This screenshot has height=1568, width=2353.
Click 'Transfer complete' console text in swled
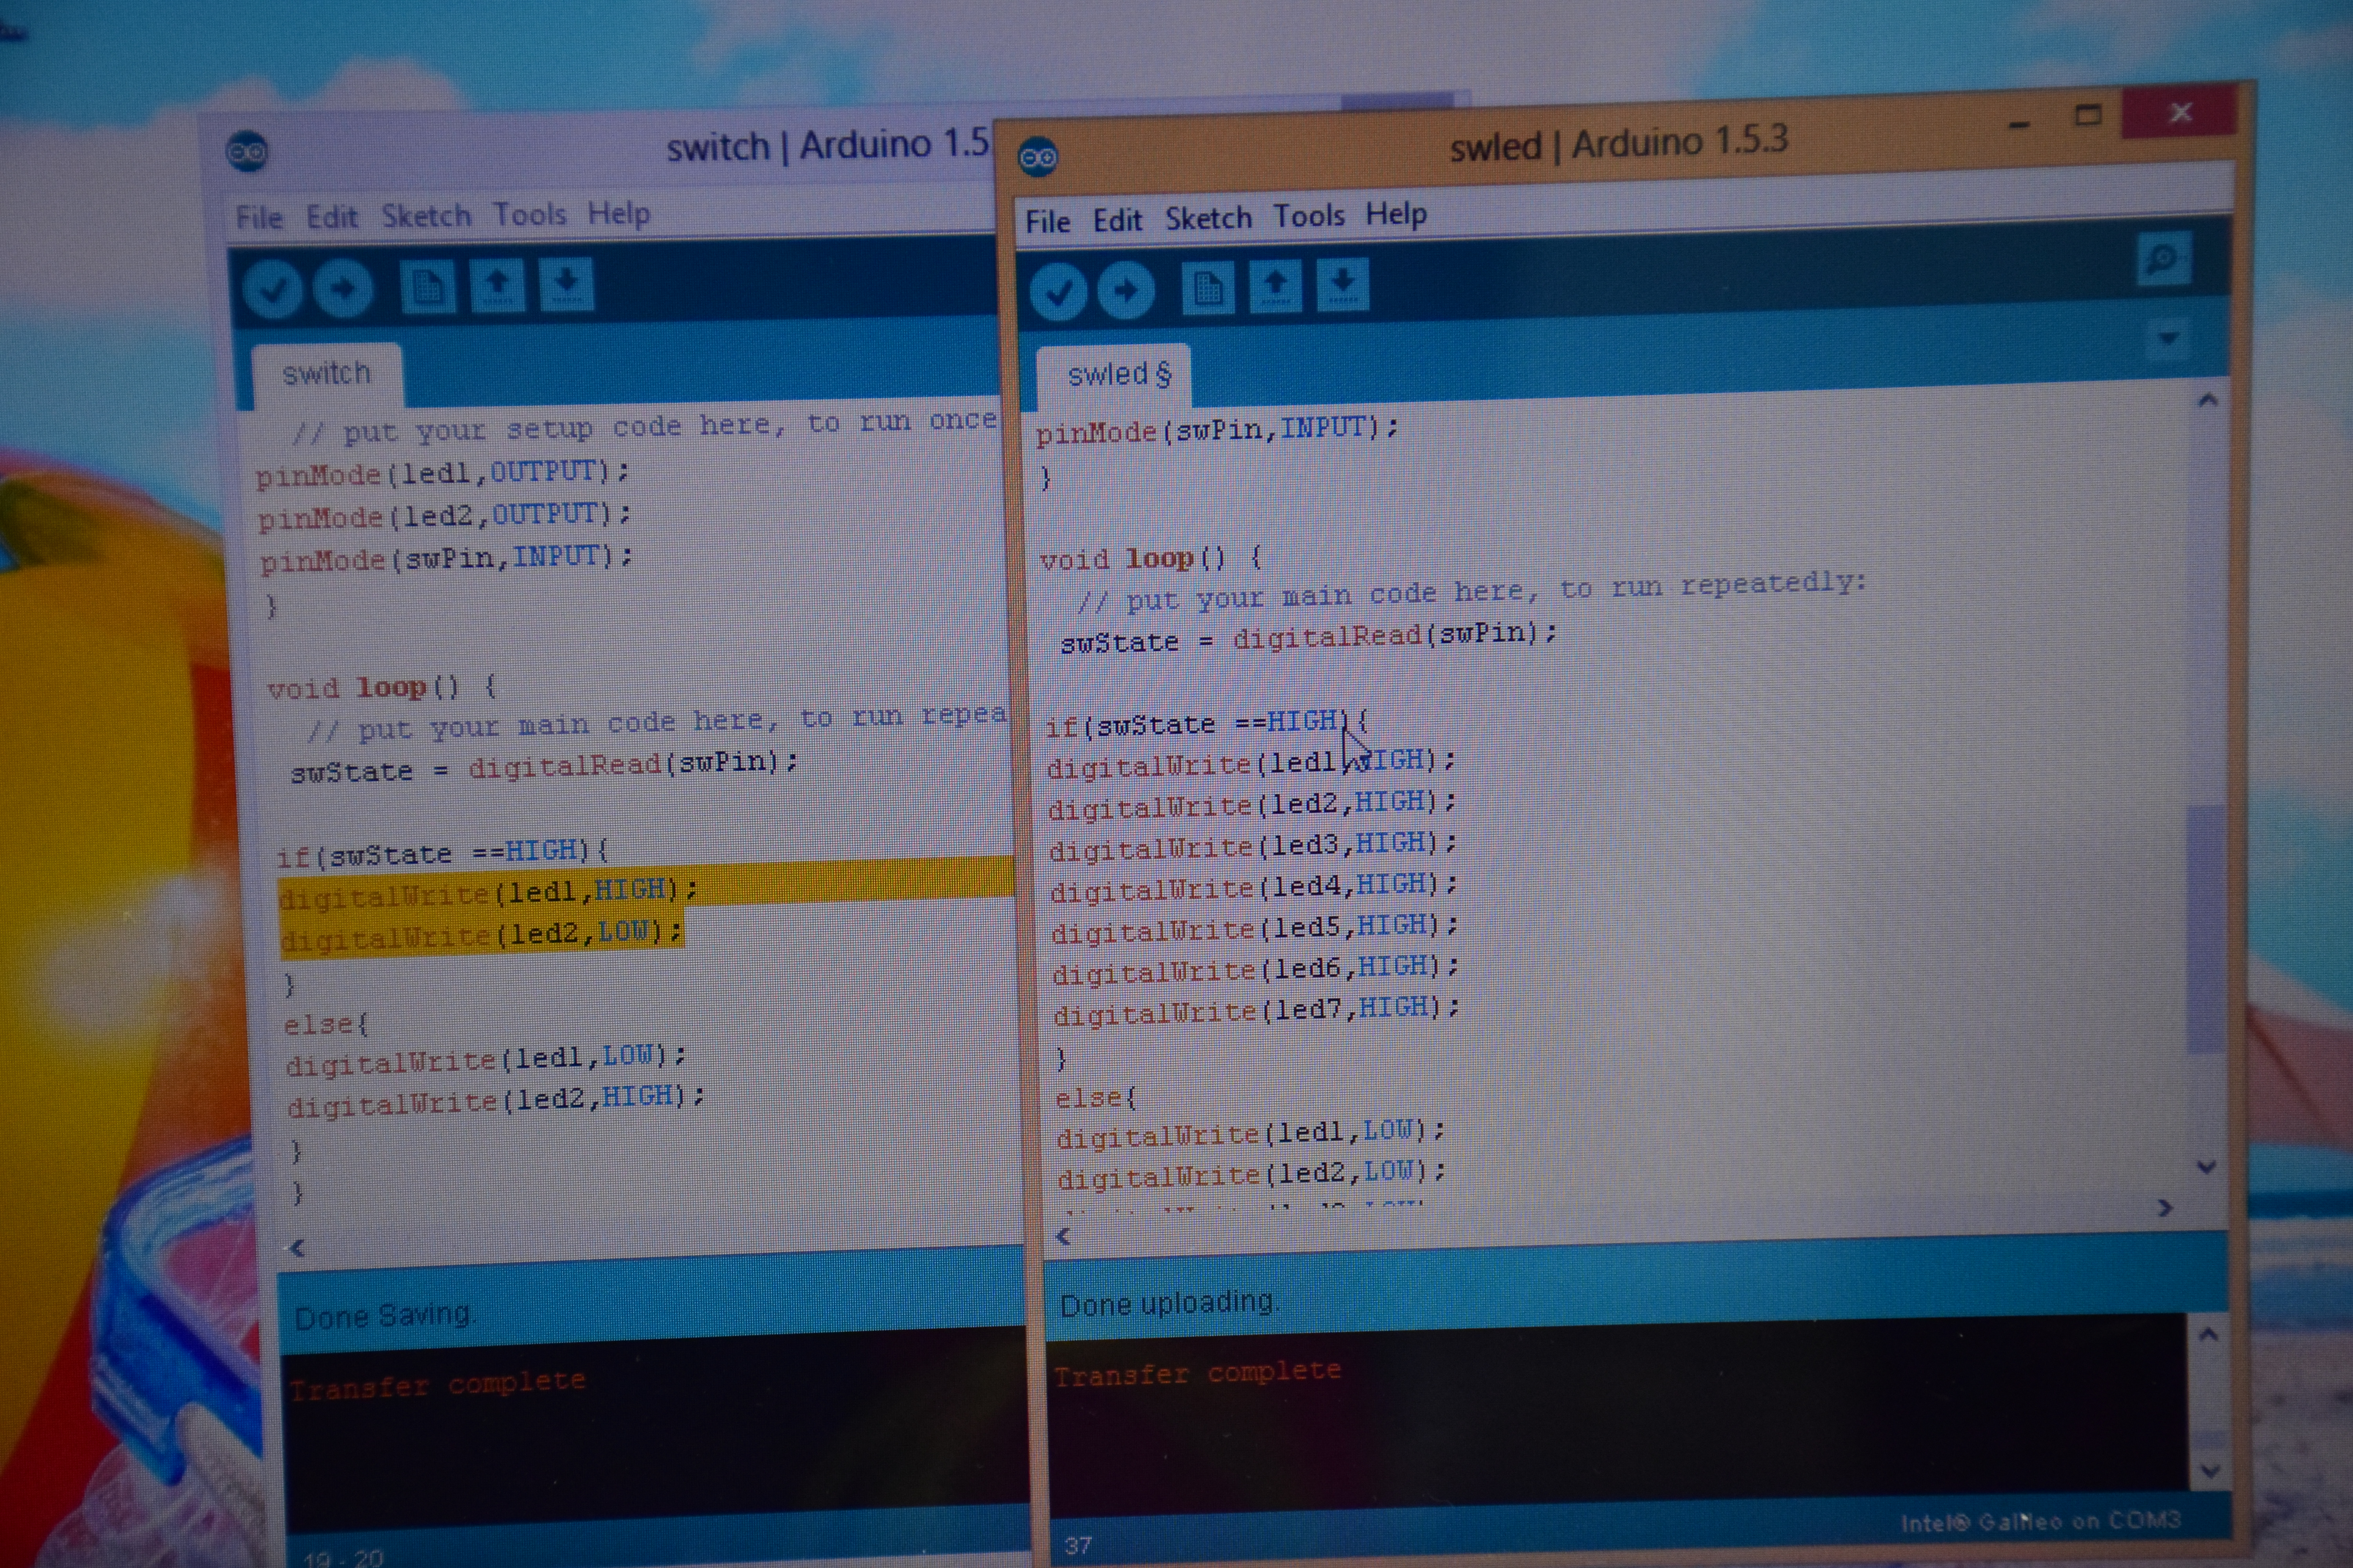click(1198, 1373)
